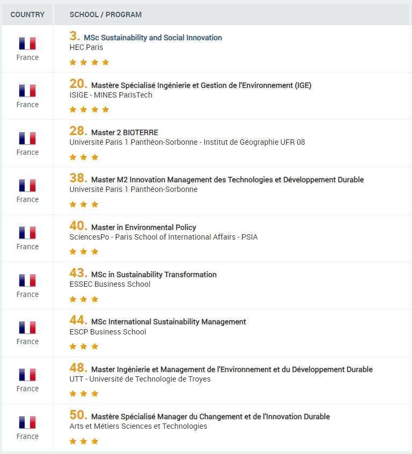Click the flag icon next to ISIGE - MINES ParisTech
Screen dimensions: 412x454
pyautogui.click(x=27, y=91)
